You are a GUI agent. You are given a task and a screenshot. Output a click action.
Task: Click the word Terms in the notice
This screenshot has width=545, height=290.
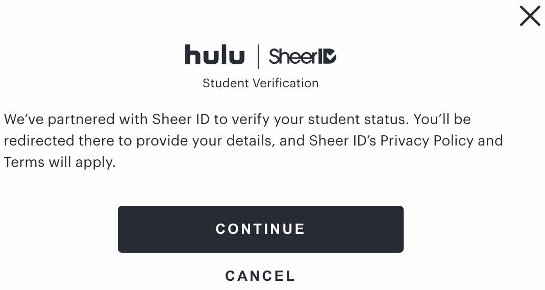click(24, 162)
